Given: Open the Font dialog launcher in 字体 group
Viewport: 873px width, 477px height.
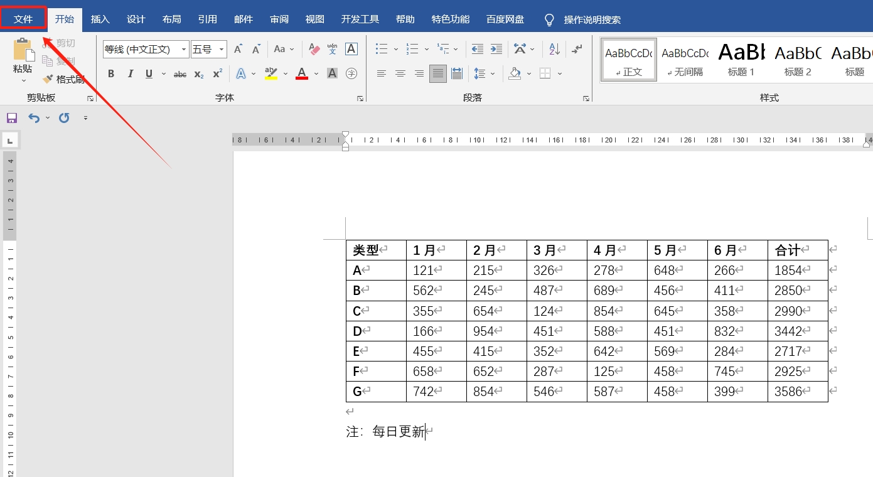Looking at the screenshot, I should coord(360,98).
